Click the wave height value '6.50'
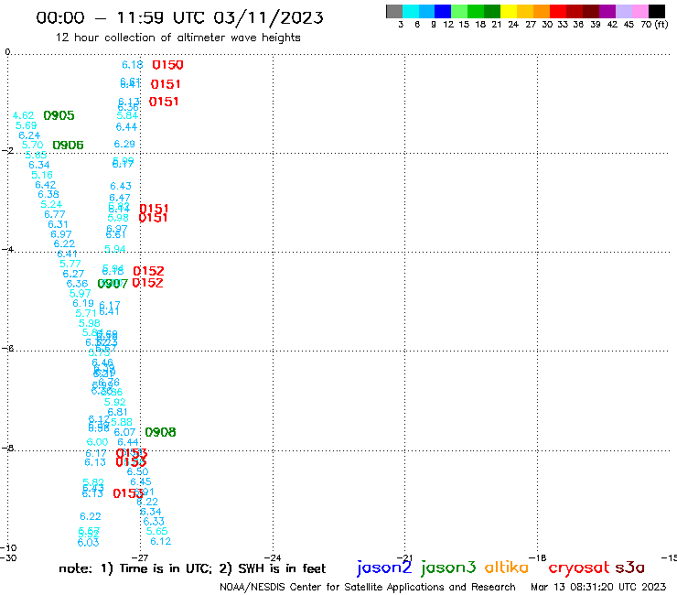The image size is (677, 595). coord(137,471)
